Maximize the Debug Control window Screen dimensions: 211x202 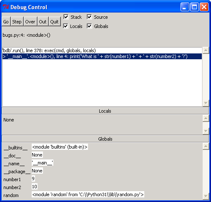coord(194,7)
